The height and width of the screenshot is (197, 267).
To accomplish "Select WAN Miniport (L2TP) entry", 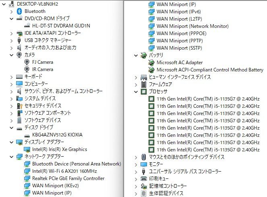I will coord(179,19).
